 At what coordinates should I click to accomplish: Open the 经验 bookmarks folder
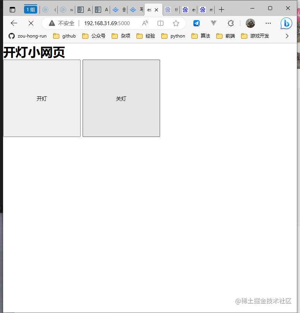click(146, 36)
